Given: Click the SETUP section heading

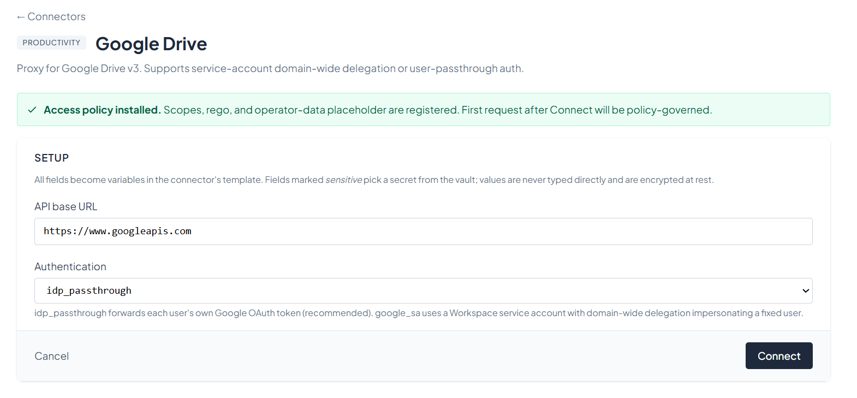Looking at the screenshot, I should coord(52,158).
